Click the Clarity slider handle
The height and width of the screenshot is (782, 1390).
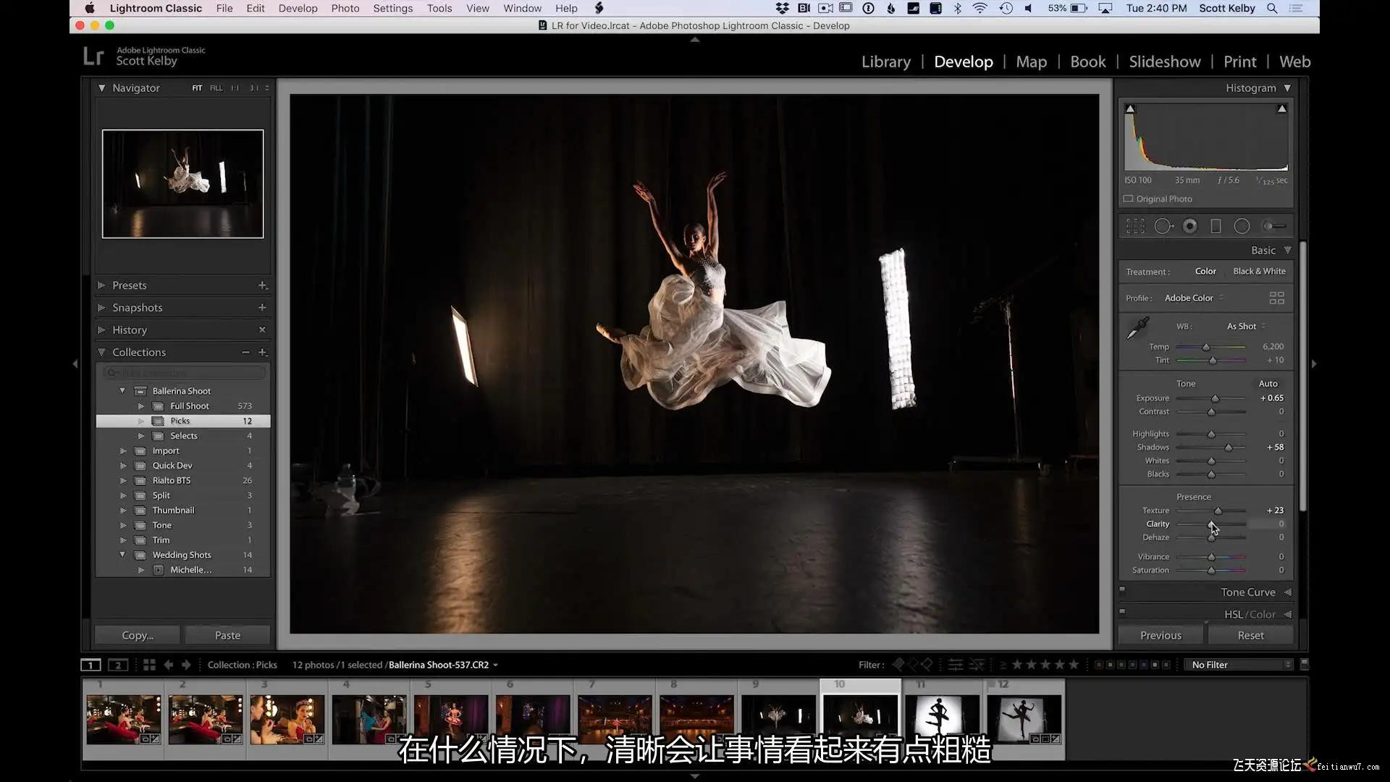(1211, 524)
